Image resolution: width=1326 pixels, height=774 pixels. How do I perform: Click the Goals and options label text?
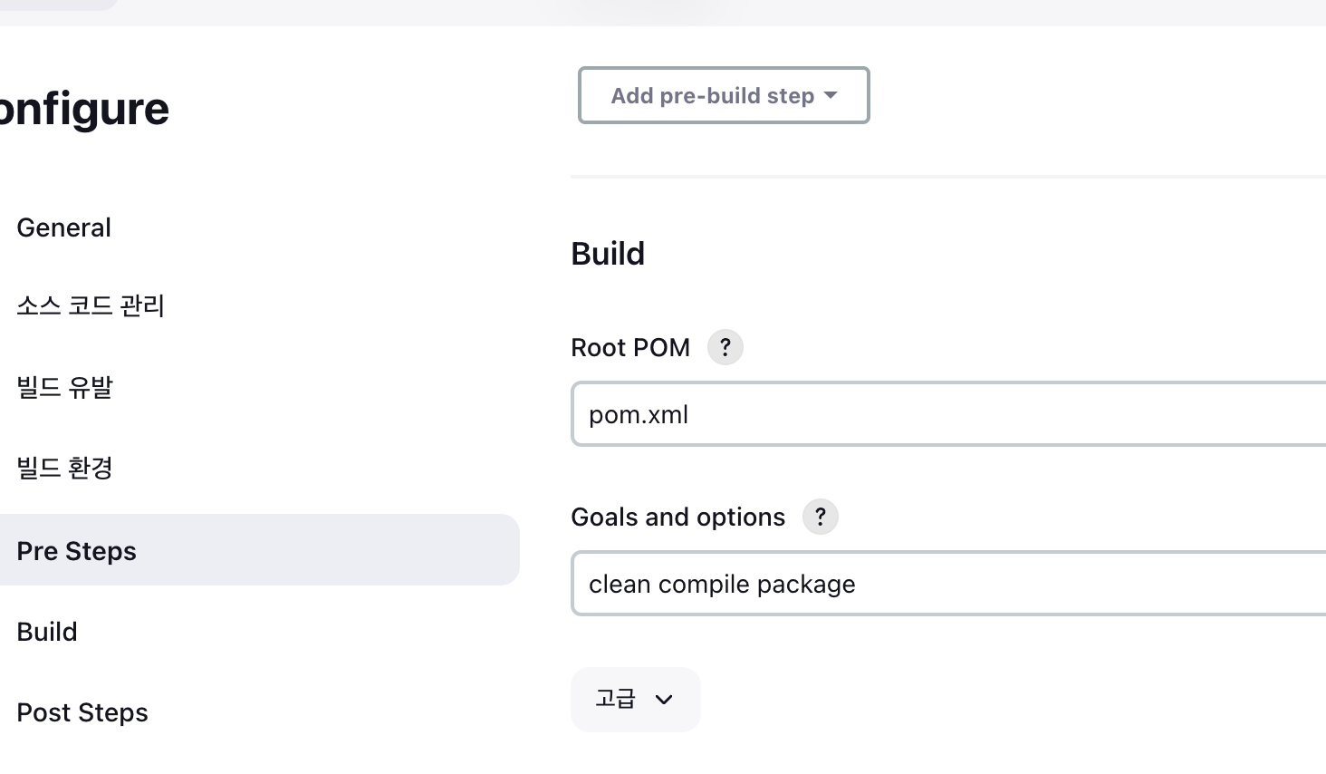[x=677, y=518]
